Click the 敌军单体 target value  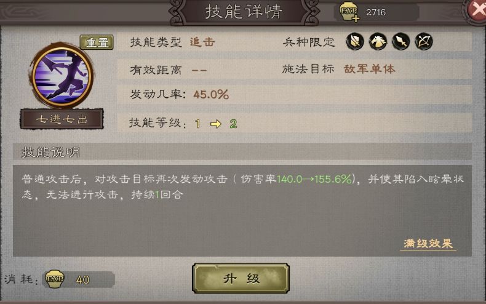(370, 69)
